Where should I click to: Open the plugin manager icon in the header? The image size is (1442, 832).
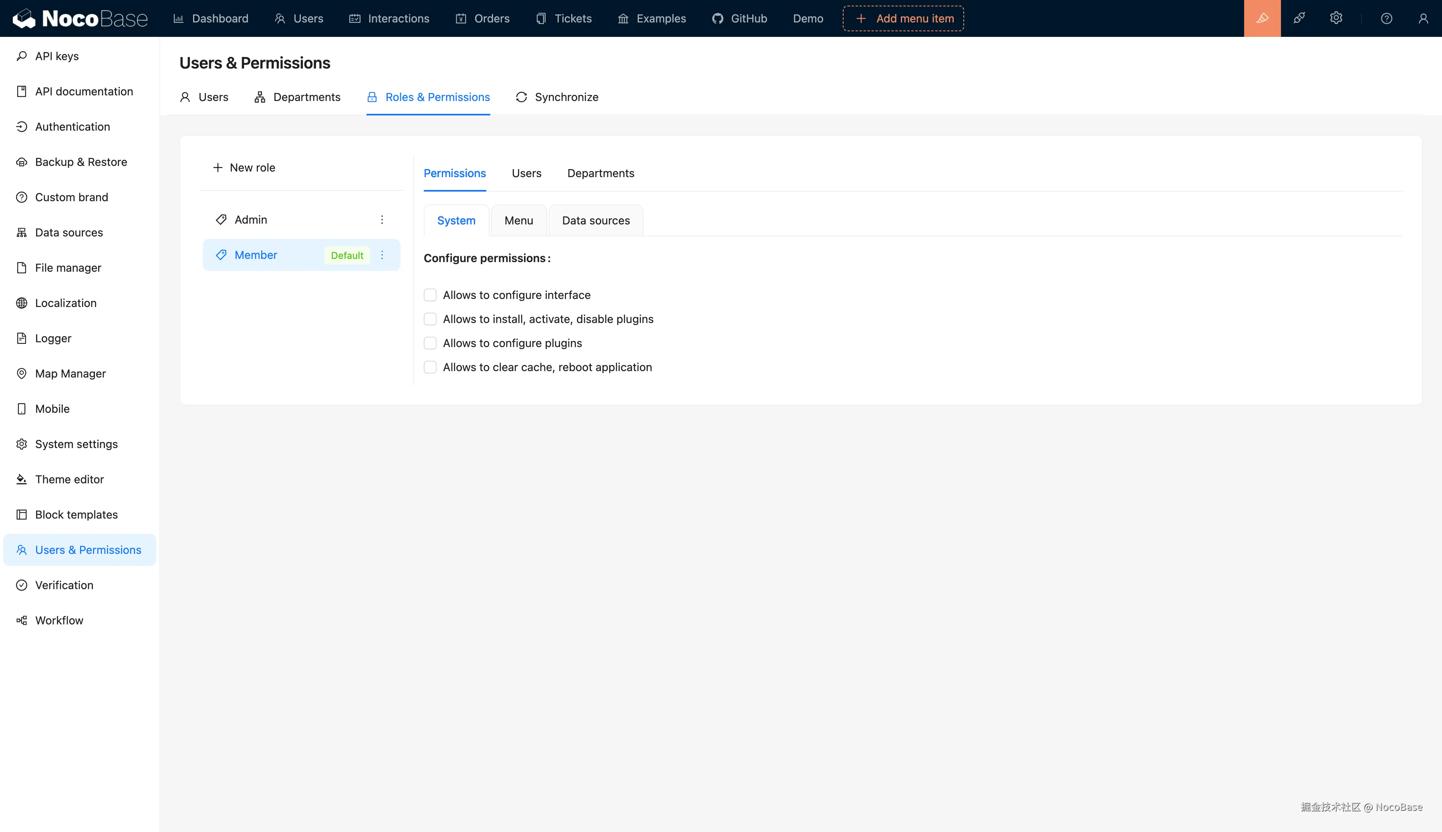1299,18
